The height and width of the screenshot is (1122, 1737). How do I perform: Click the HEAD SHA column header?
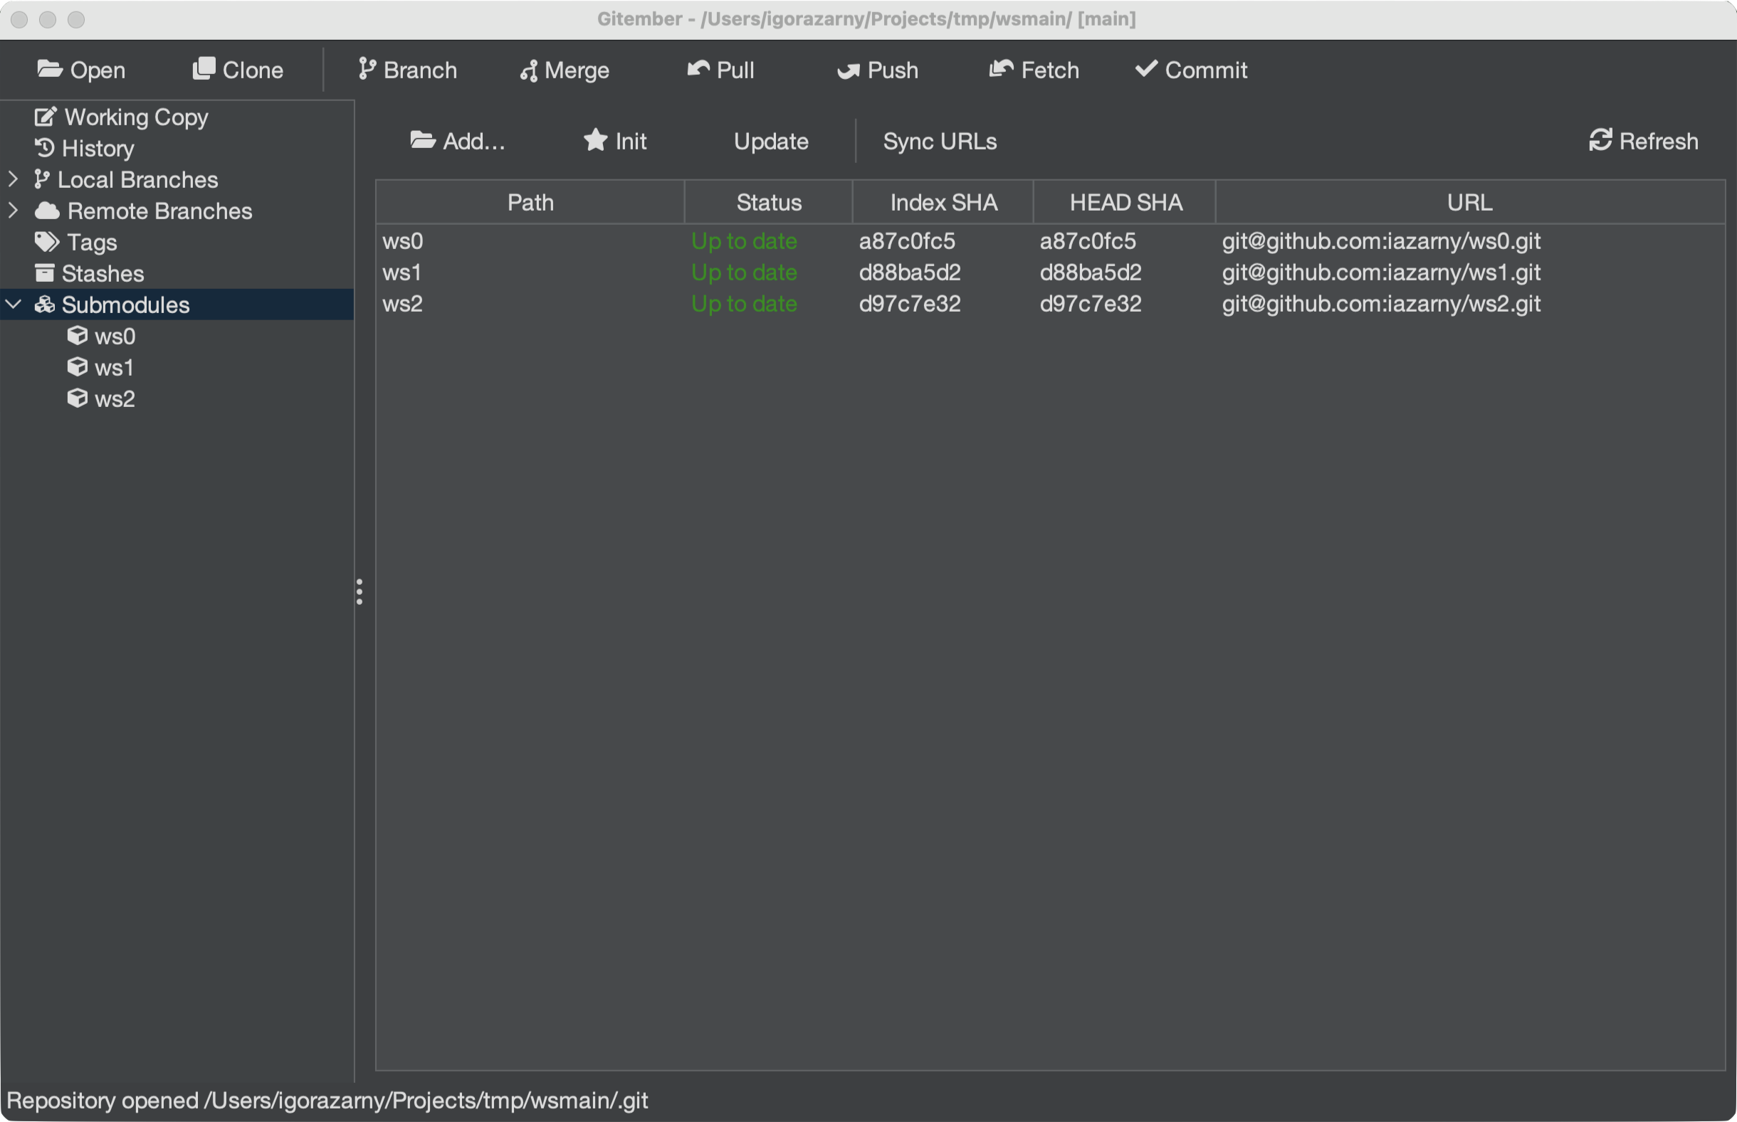tap(1125, 203)
